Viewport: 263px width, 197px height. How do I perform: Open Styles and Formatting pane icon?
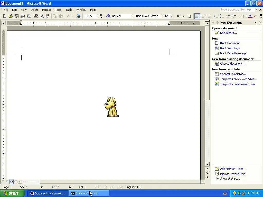tap(108, 16)
